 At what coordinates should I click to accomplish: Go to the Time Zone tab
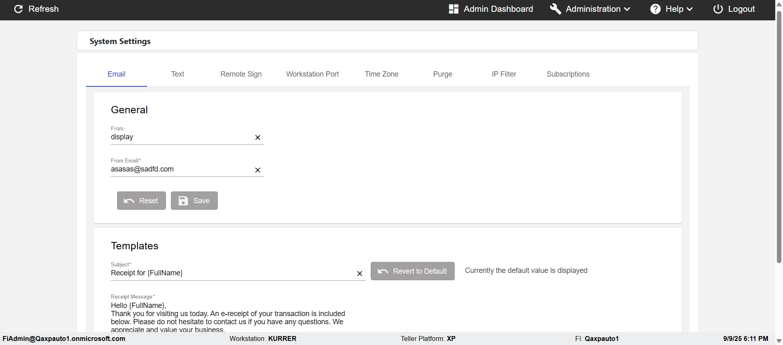coord(381,74)
